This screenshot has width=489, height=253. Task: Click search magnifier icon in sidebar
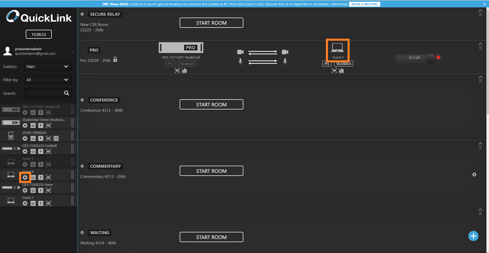tap(67, 93)
